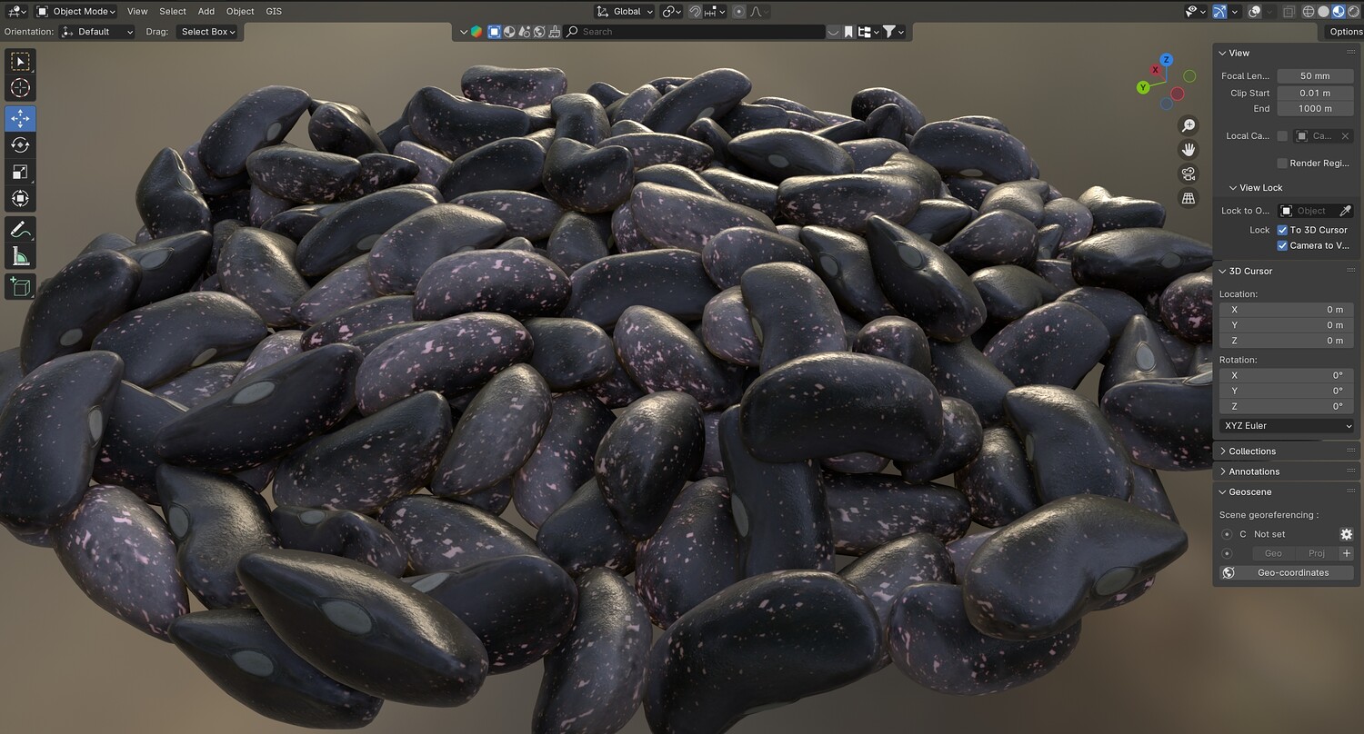
Task: Enable the Local Camera checkbox
Action: (x=1282, y=136)
